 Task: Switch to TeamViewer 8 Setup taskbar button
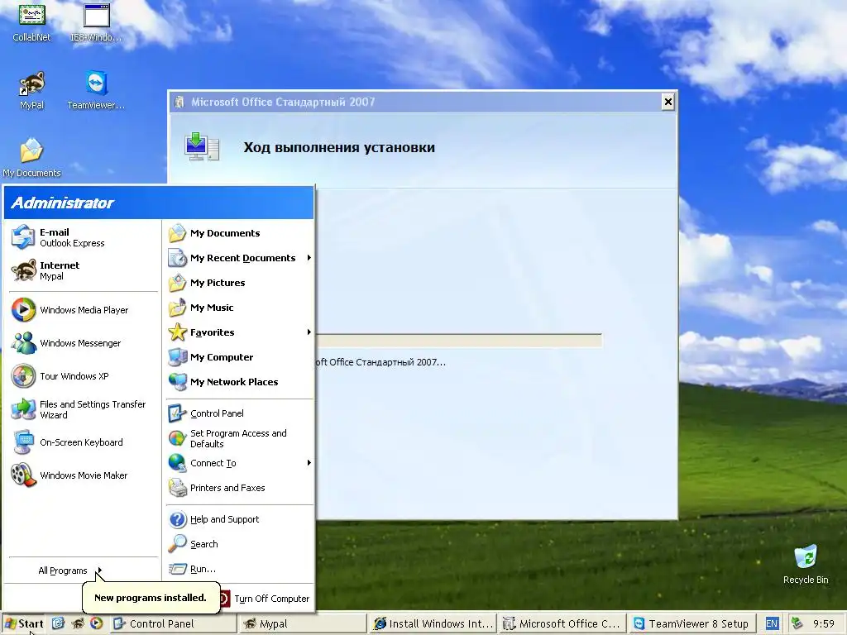click(x=692, y=623)
